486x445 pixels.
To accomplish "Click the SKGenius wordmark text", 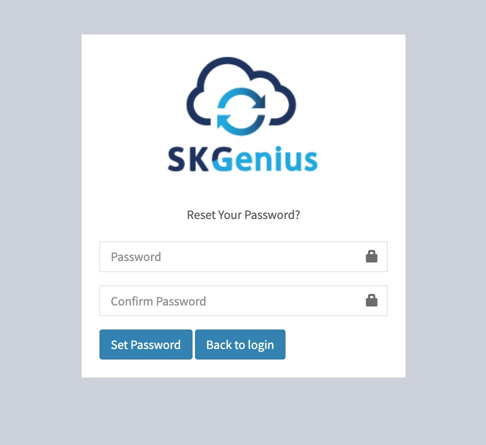I will point(242,159).
